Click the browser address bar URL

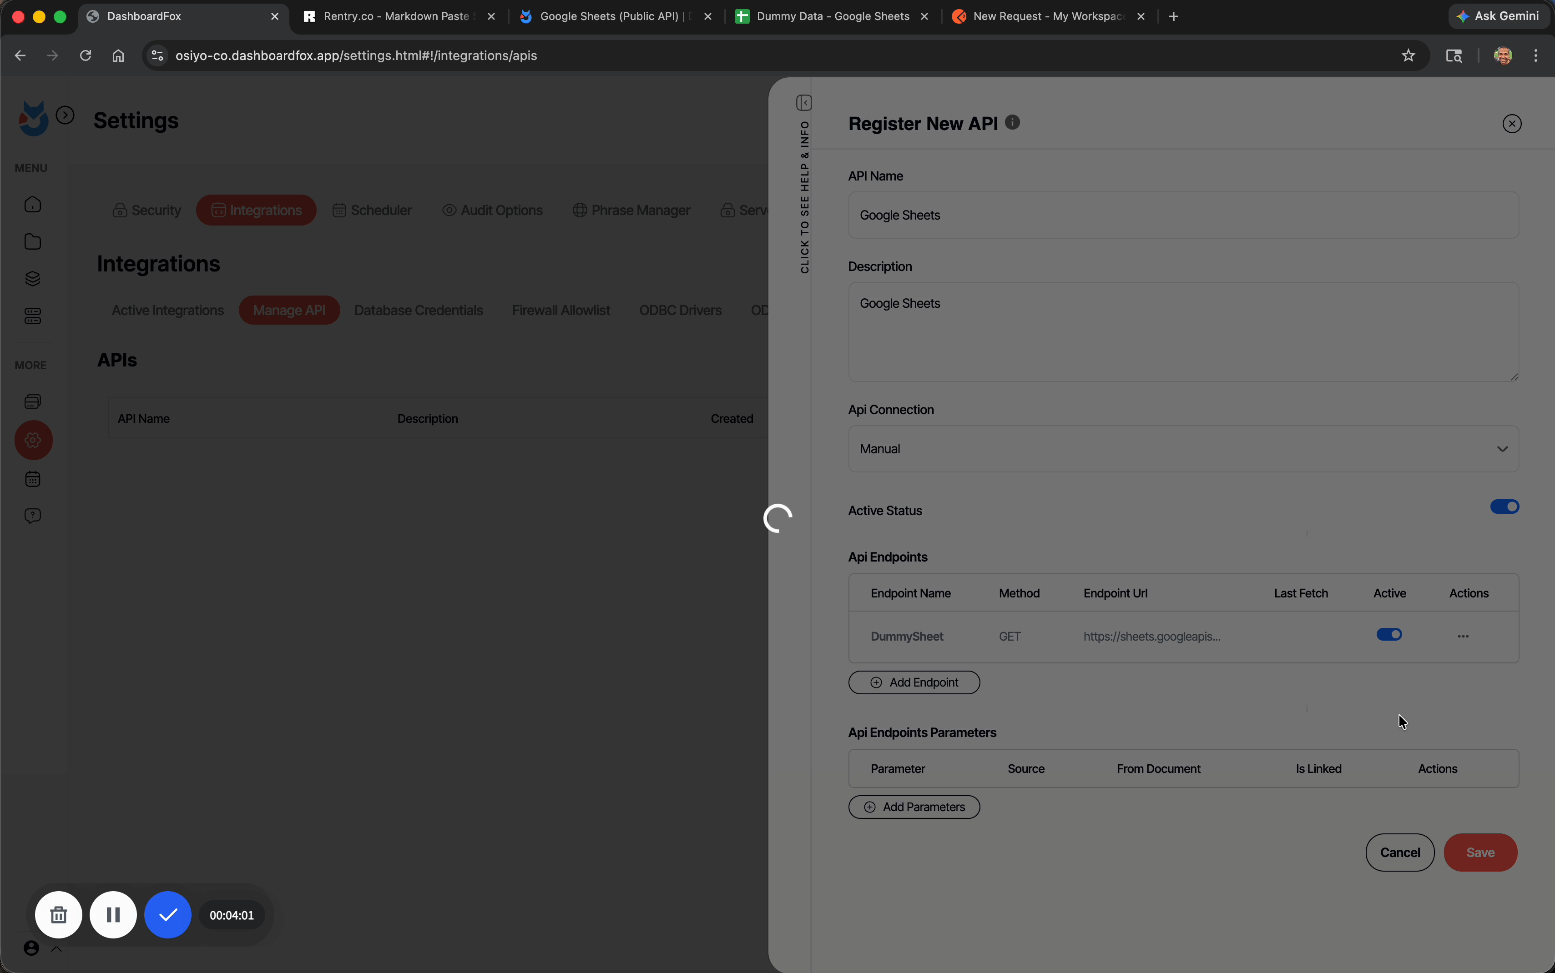356,56
